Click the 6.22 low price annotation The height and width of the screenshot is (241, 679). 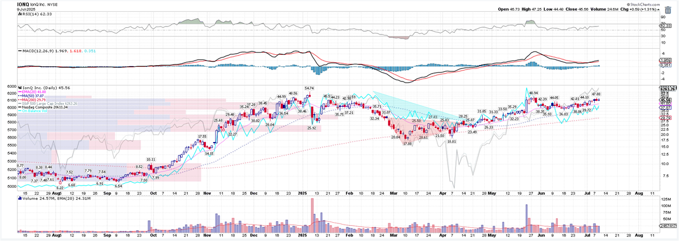pos(60,187)
